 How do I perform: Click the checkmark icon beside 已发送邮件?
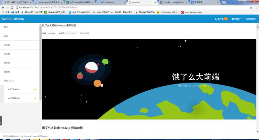[x=9, y=89]
